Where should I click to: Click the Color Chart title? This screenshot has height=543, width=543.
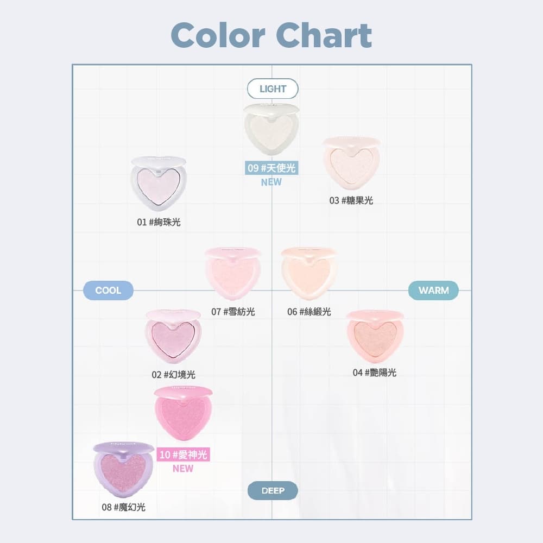(271, 35)
